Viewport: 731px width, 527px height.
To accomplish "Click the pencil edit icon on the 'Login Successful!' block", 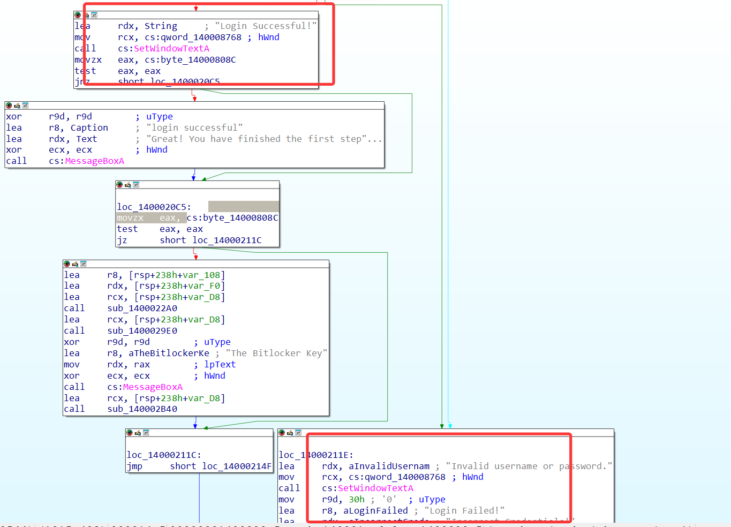I will pyautogui.click(x=86, y=15).
